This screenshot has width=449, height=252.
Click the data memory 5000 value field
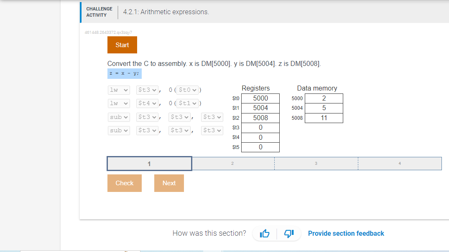(x=324, y=98)
